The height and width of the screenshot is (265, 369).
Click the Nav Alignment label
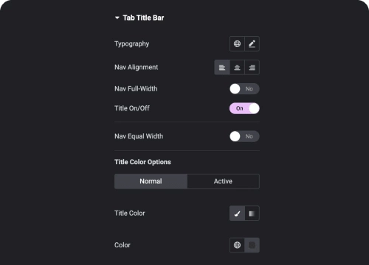(x=137, y=67)
